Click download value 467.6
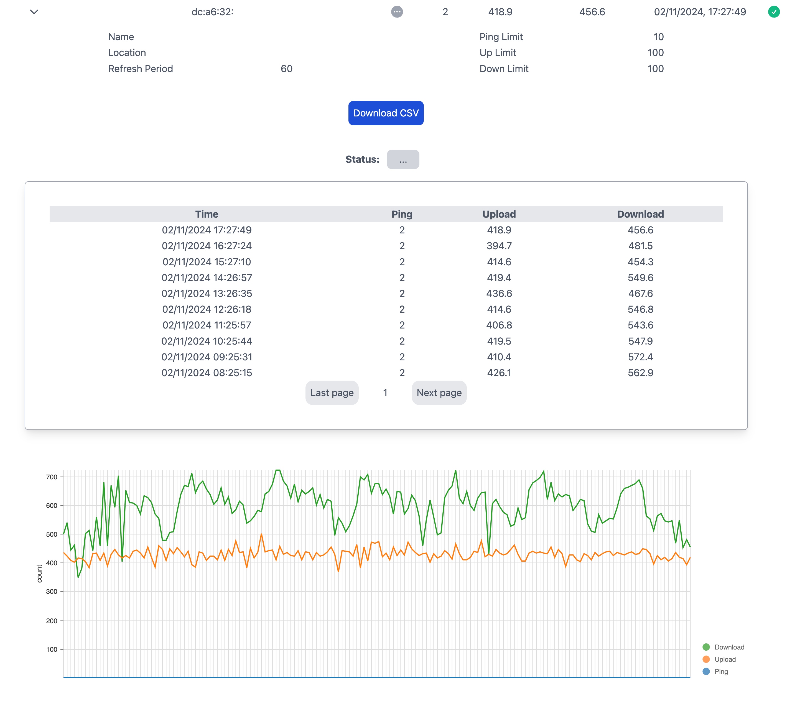This screenshot has width=800, height=708. pyautogui.click(x=640, y=294)
